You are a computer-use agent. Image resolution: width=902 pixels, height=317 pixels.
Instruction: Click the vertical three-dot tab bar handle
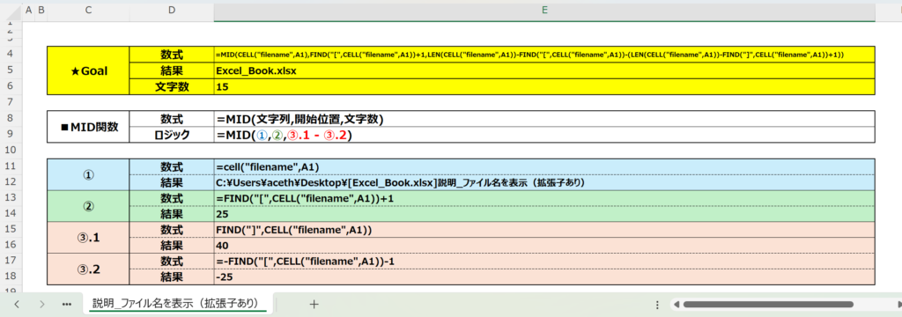(658, 305)
